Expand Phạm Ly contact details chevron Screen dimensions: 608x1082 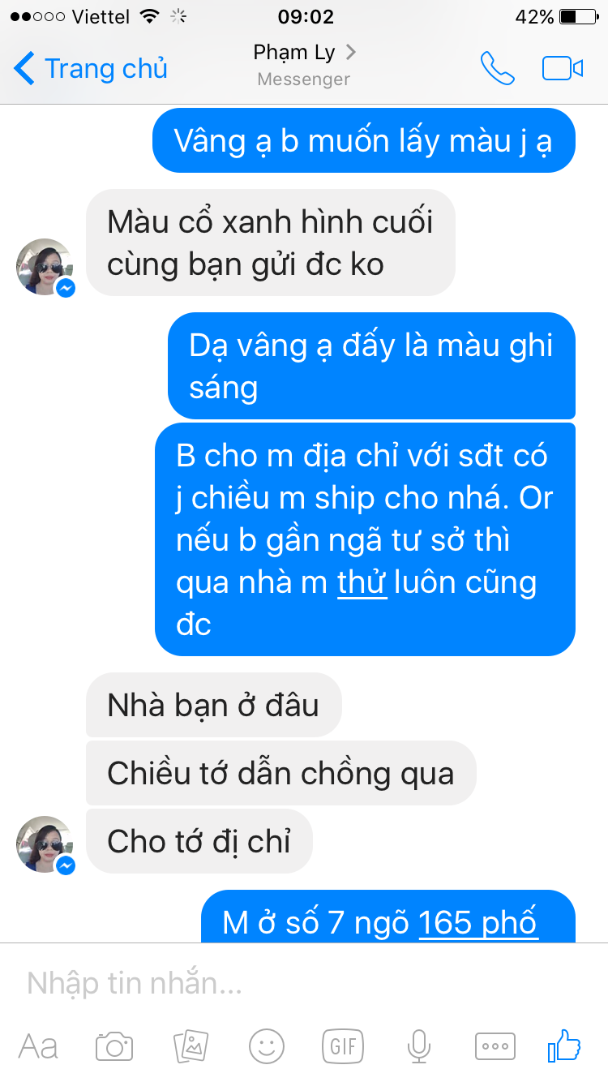(350, 53)
